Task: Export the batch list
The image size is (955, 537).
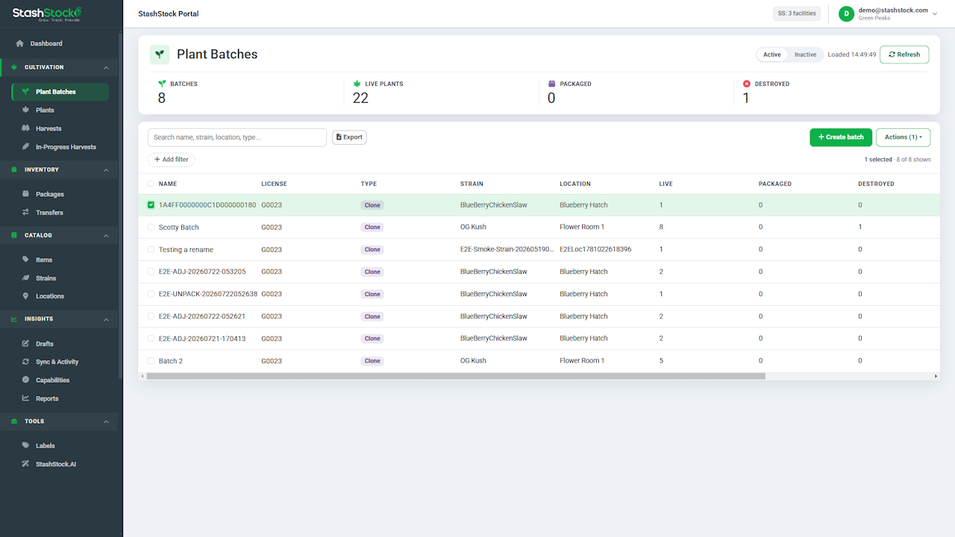Action: pos(349,137)
